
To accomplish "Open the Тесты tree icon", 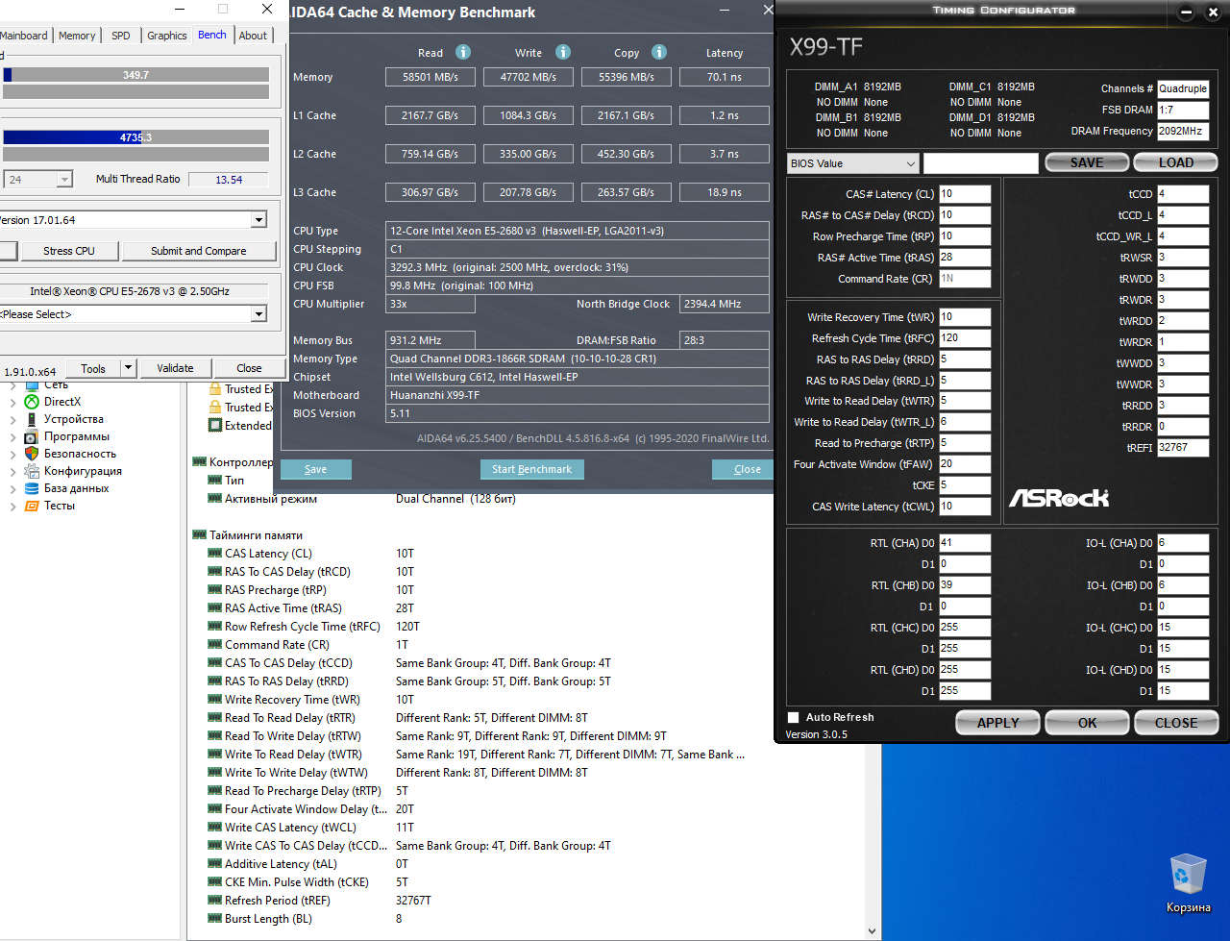I will [x=32, y=506].
